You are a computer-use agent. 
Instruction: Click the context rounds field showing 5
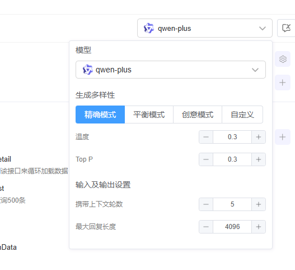click(x=232, y=204)
